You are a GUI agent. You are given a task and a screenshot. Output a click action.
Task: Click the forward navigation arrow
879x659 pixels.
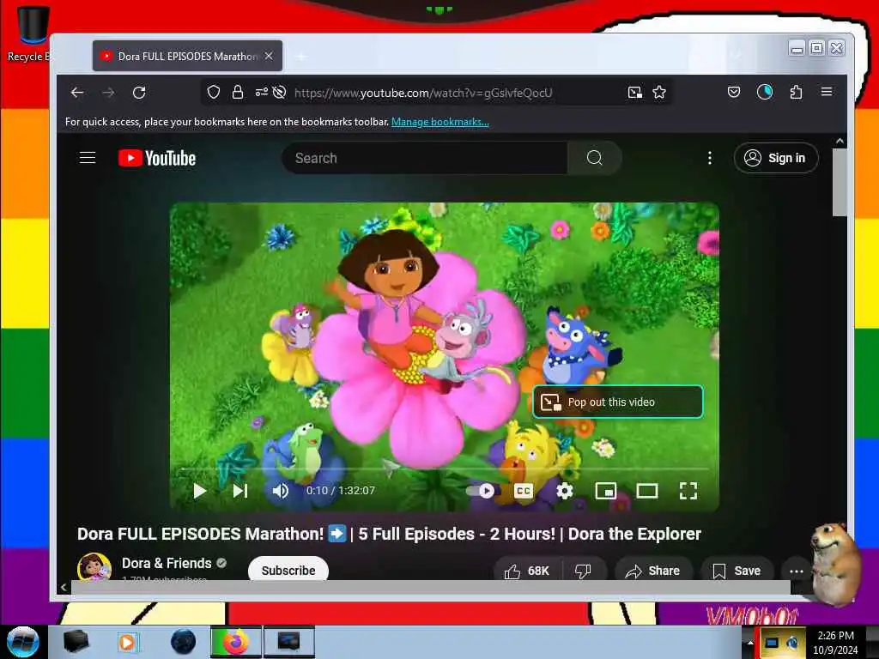point(109,93)
